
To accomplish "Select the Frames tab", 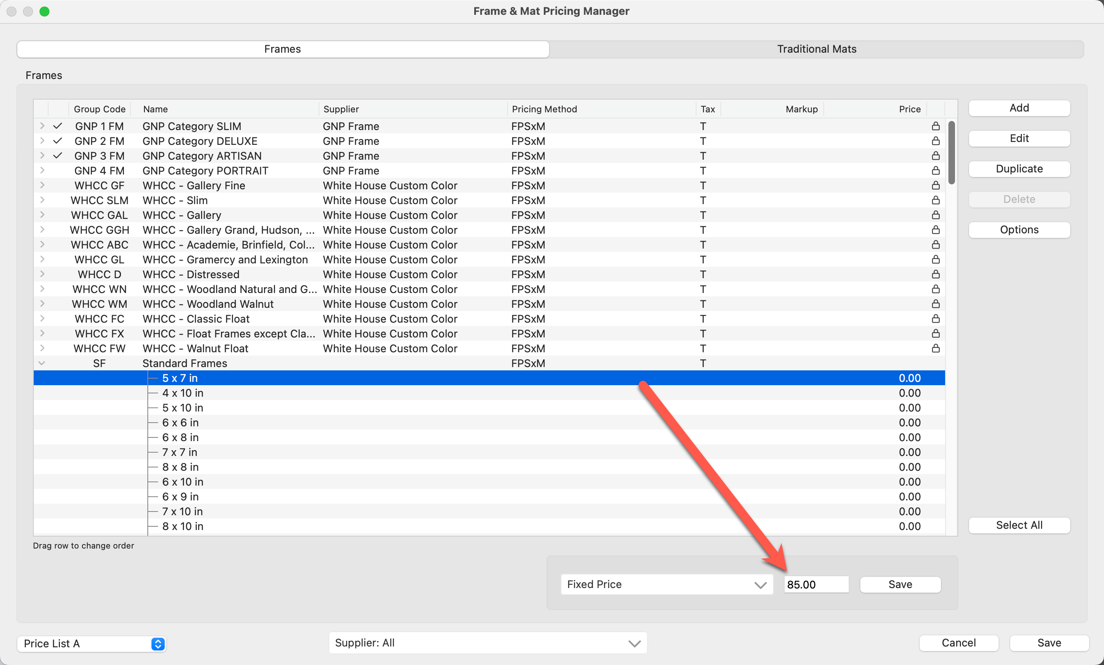I will pyautogui.click(x=283, y=49).
